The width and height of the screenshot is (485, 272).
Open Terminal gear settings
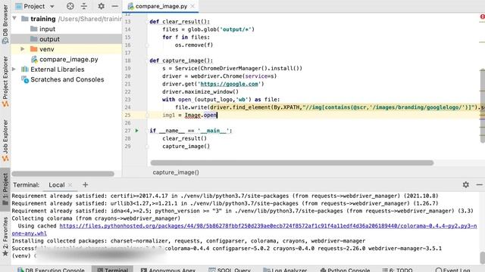465,184
